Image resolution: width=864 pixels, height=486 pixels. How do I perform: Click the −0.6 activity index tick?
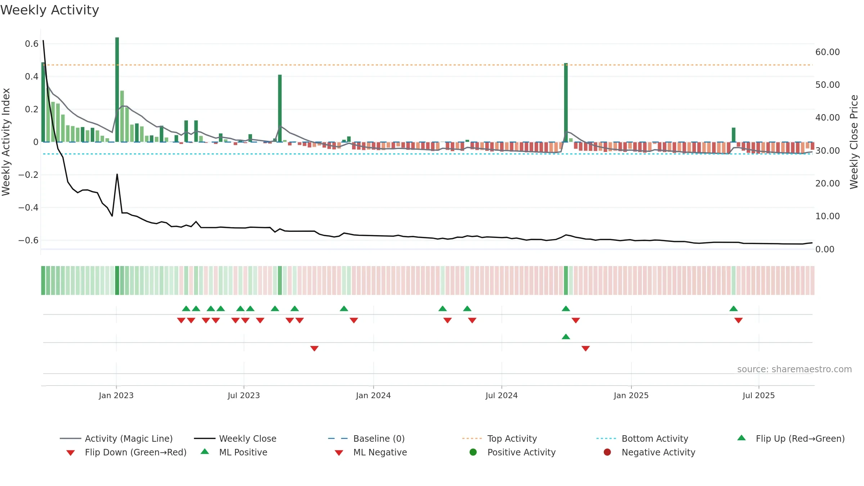point(28,240)
